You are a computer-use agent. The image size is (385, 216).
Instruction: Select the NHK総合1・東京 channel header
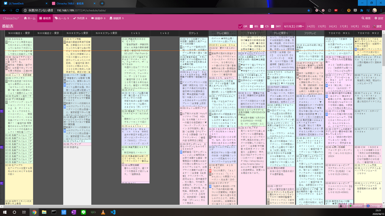tap(19, 33)
